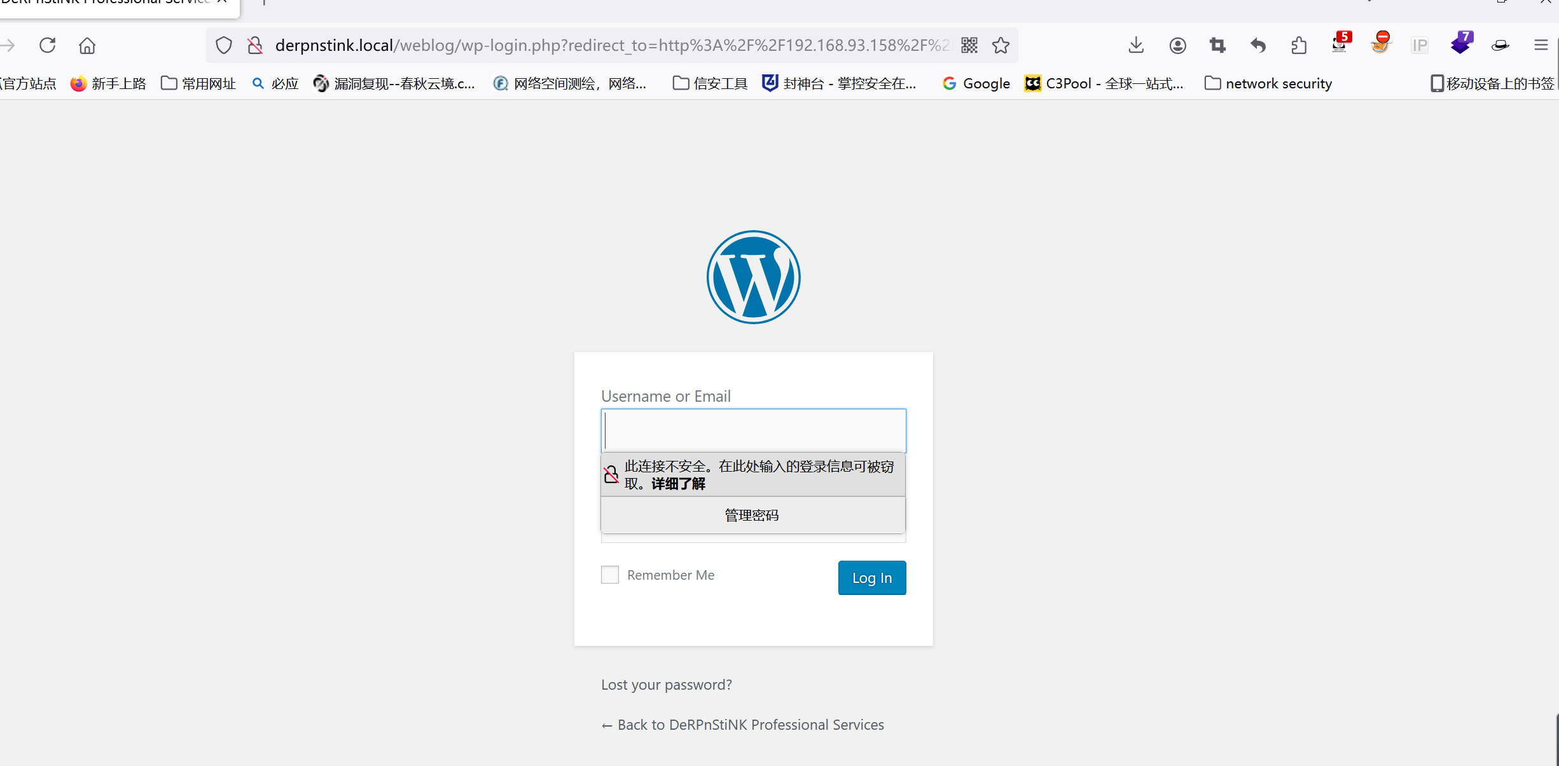Click Lost your password link
Image resolution: width=1559 pixels, height=766 pixels.
[667, 685]
